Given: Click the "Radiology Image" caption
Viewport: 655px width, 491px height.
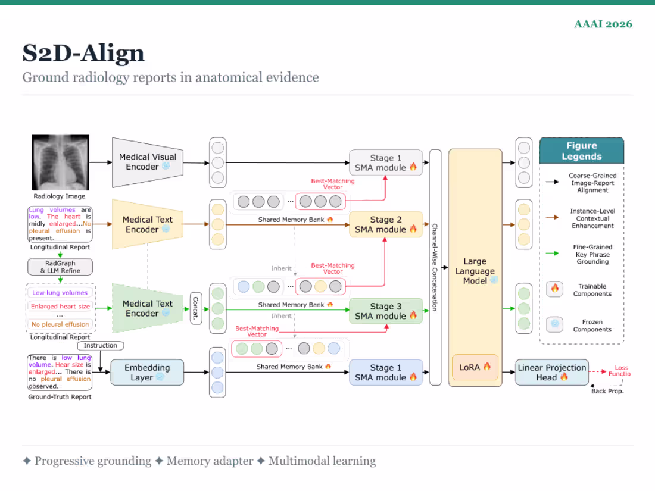Looking at the screenshot, I should pos(60,196).
